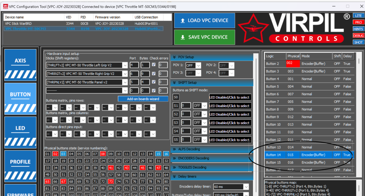The width and height of the screenshot is (365, 196).
Task: Open the LED section
Action: (x=20, y=132)
